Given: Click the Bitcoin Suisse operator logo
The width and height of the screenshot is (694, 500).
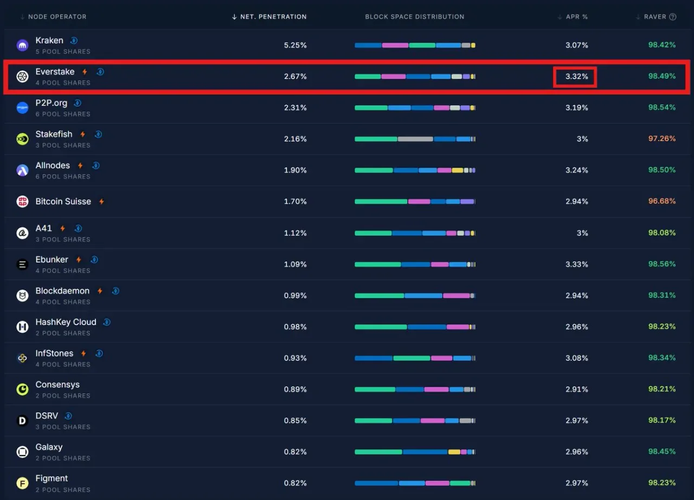Looking at the screenshot, I should (22, 202).
